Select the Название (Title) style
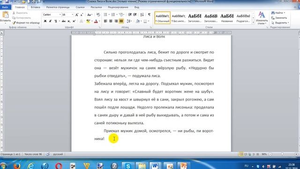This screenshot has width=300, height=169. coord(227,18)
